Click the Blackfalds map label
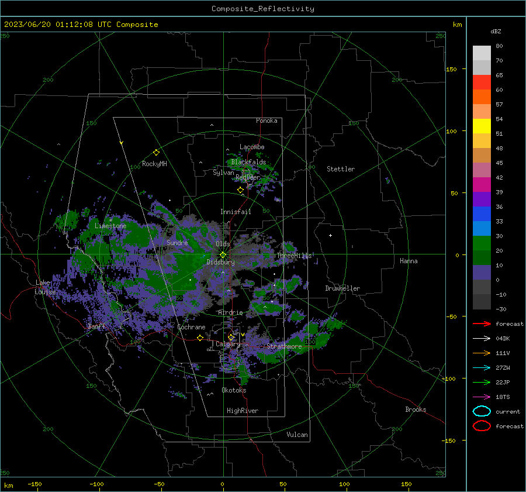 [x=248, y=162]
